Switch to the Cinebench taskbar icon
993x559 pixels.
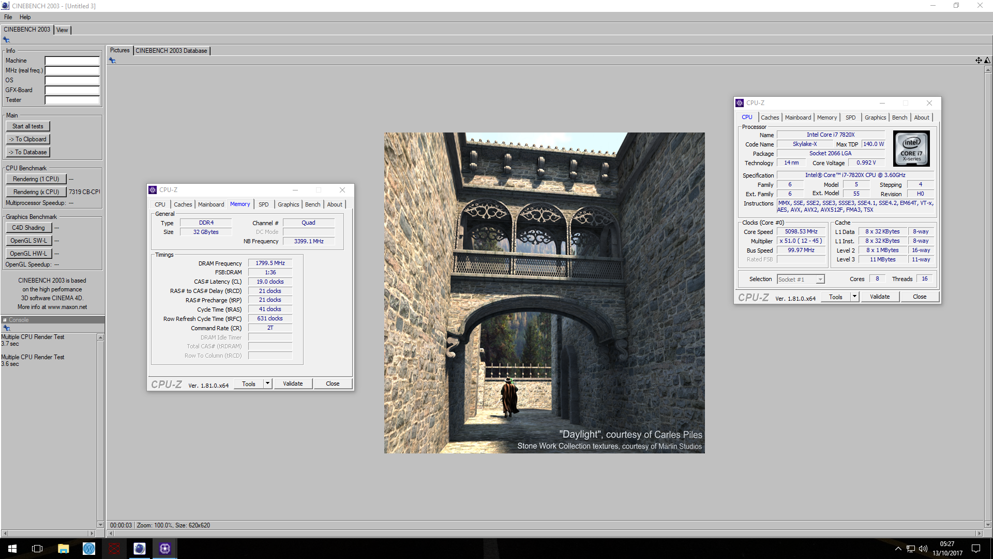point(140,549)
